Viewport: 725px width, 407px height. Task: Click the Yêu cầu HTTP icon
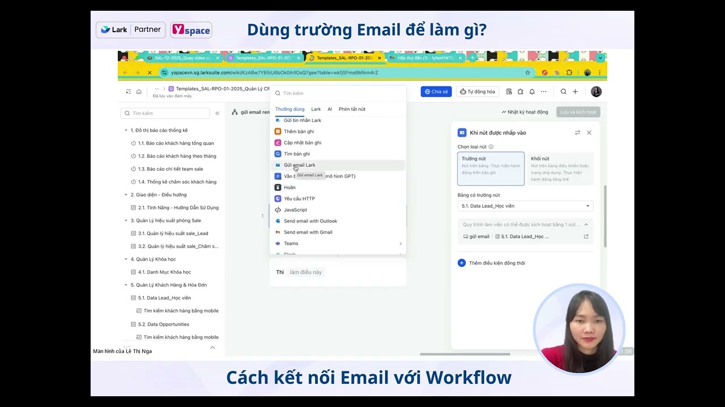point(278,198)
